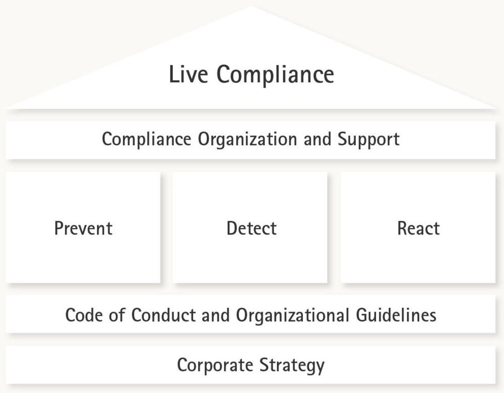Click the word 'Guidelines' in the lower bar
Screen dimensions: 504x393
pos(396,315)
